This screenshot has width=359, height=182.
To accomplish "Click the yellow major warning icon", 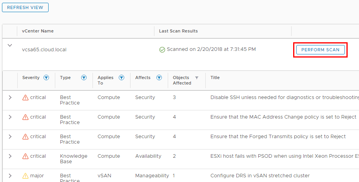I will click(25, 176).
